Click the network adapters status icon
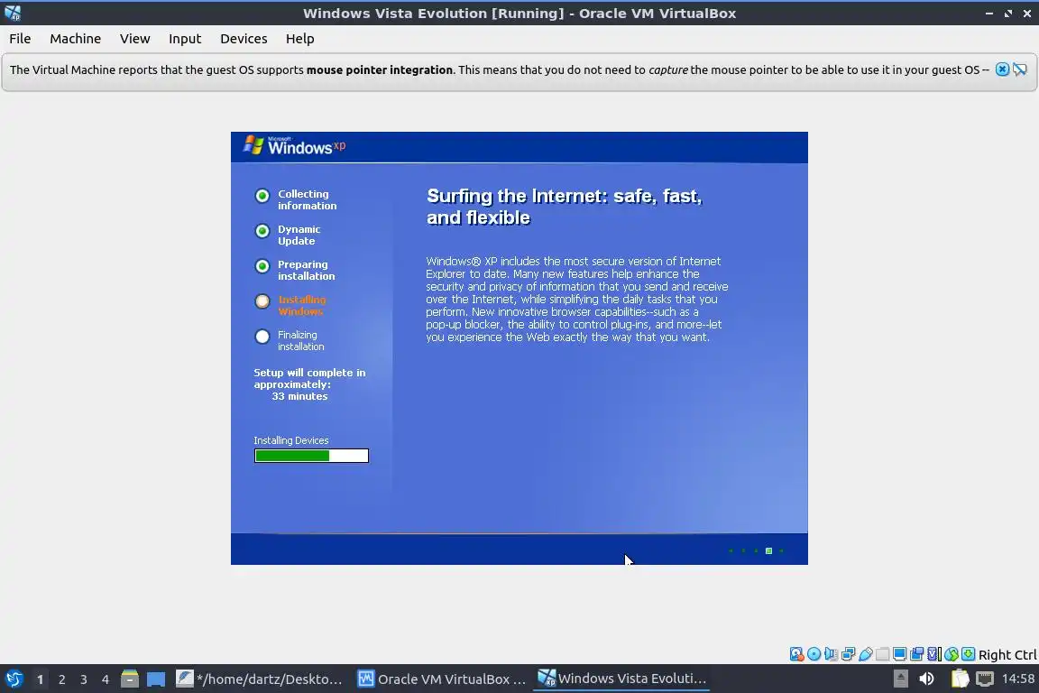This screenshot has height=693, width=1039. [x=848, y=654]
